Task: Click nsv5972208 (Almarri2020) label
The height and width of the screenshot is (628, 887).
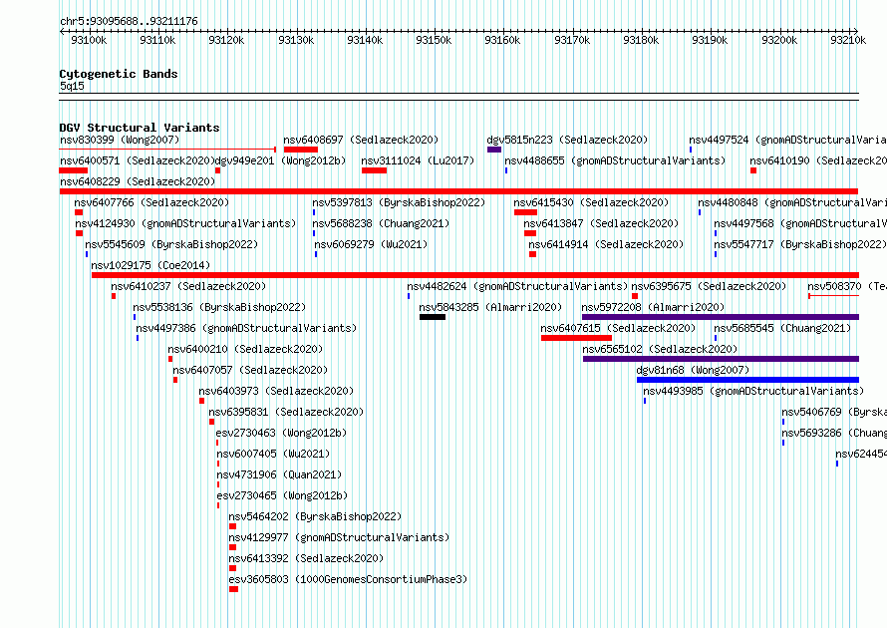Action: [x=653, y=307]
